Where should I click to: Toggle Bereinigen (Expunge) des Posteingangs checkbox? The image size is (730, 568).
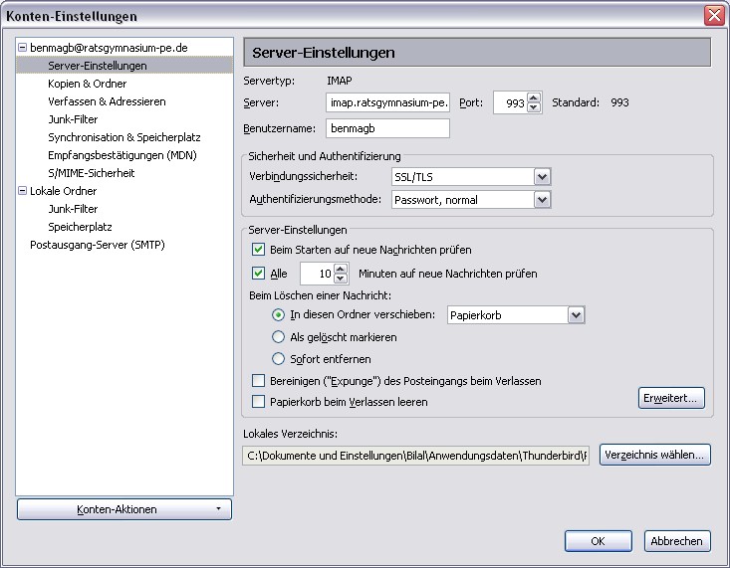[x=259, y=381]
